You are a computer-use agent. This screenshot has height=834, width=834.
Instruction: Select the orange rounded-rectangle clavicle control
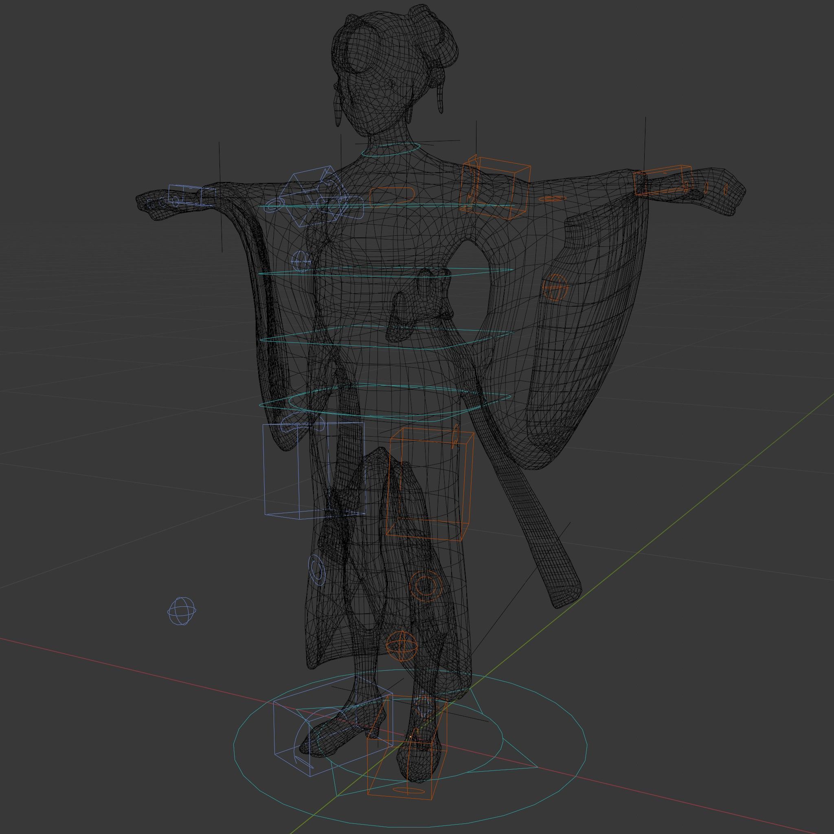(391, 197)
